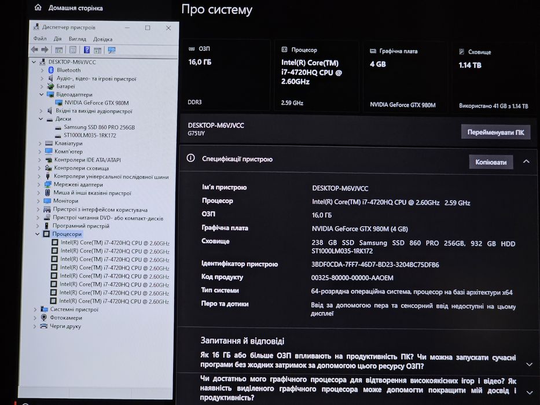Select Контролери універсальної послідовної шини row
Screen dimensions: 540x405
pos(111,176)
